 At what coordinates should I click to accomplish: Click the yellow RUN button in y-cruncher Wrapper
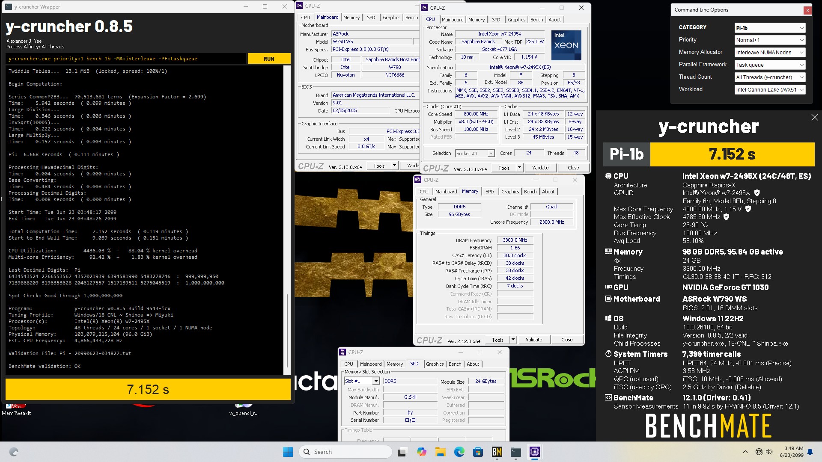point(269,59)
